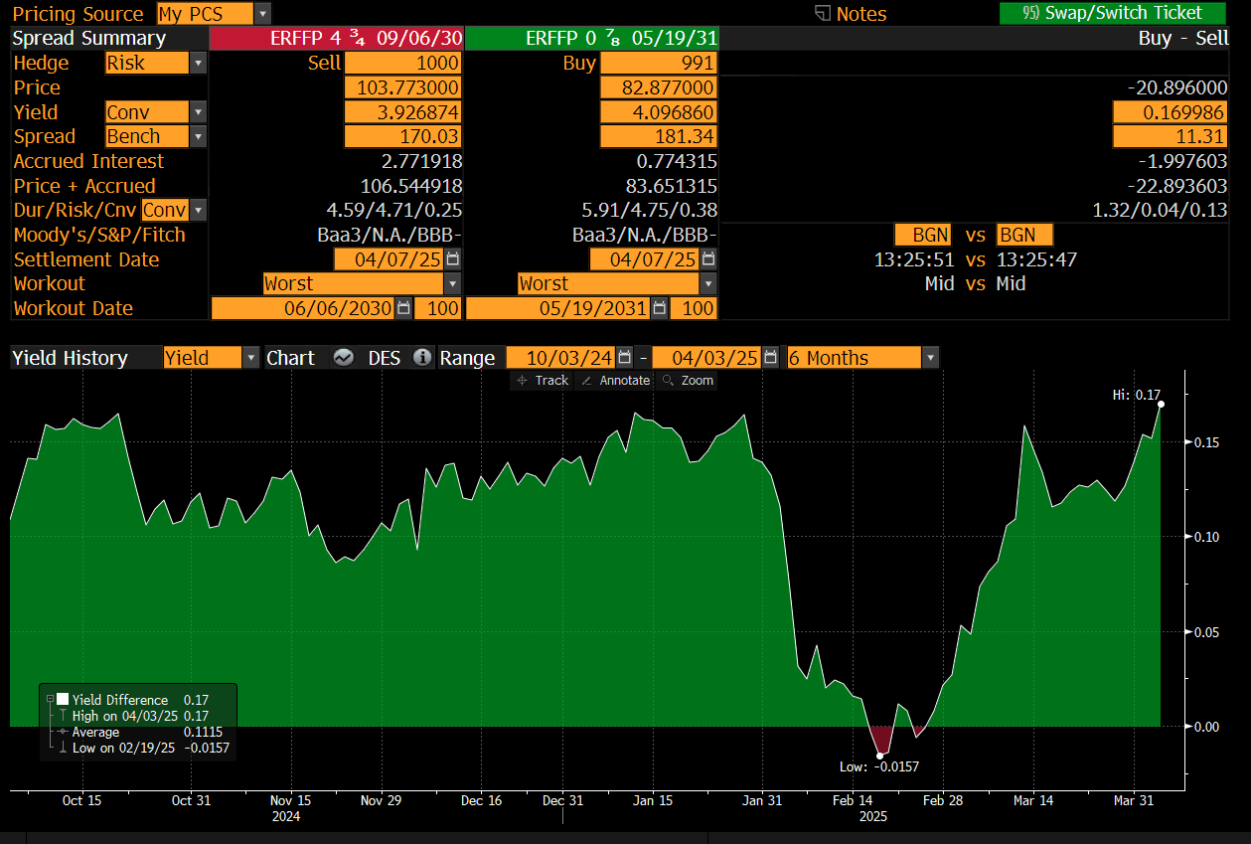Open the DES info icon

pos(422,358)
